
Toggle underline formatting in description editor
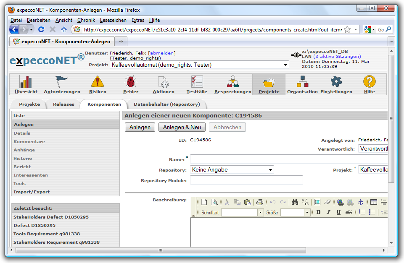click(x=338, y=213)
